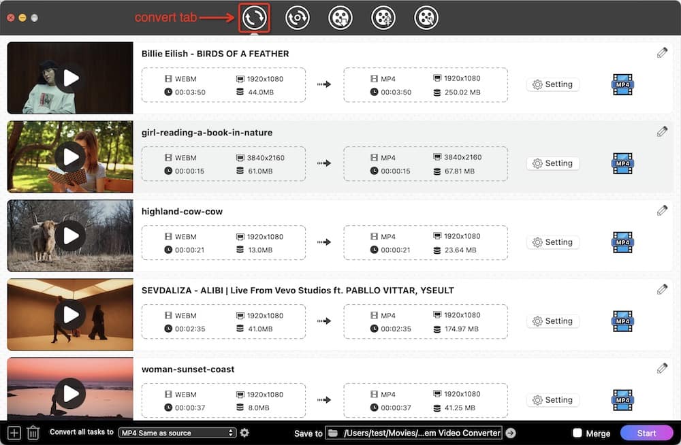Click the trash icon to delete tasks
The width and height of the screenshot is (681, 445).
pyautogui.click(x=33, y=433)
